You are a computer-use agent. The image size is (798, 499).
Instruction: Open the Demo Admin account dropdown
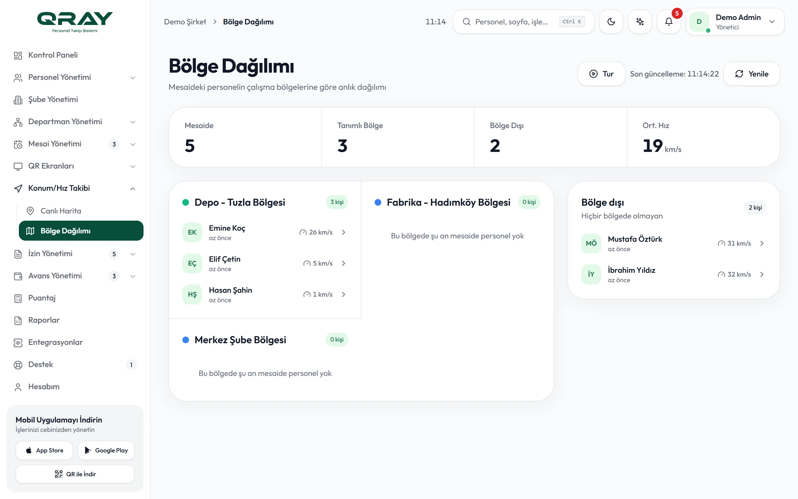click(735, 22)
